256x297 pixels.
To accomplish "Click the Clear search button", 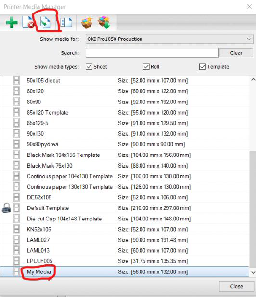I will click(236, 53).
